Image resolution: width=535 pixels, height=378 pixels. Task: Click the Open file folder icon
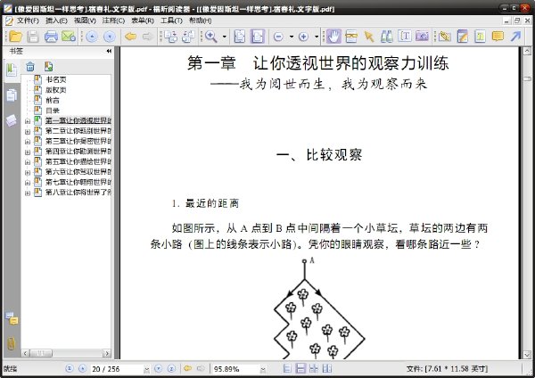(15, 37)
